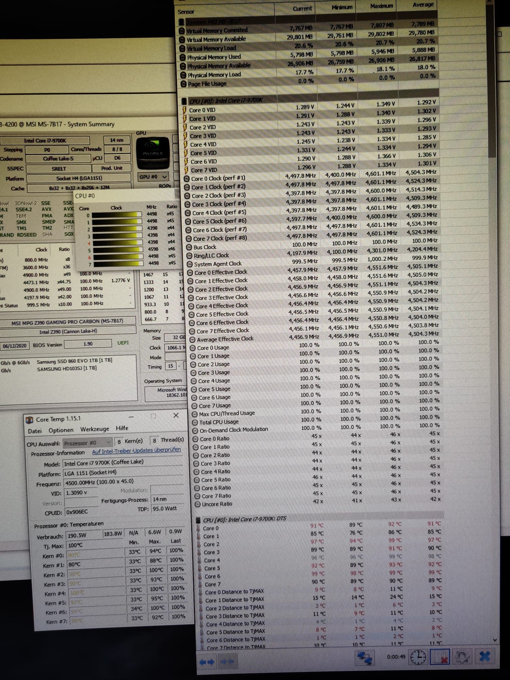Screen dimensions: 510x680
Task: Click the scroll-down arrow of sensor list
Action: click(x=495, y=640)
